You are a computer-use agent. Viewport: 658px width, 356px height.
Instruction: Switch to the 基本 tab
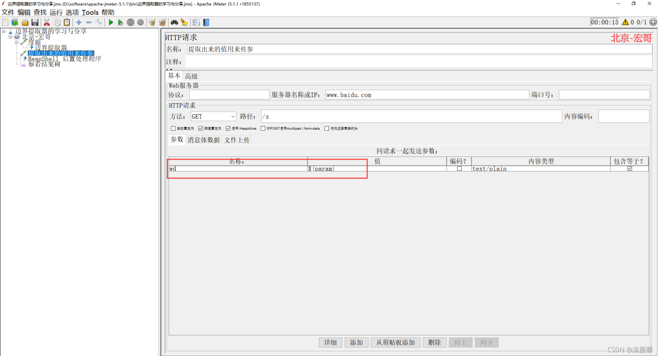click(174, 76)
